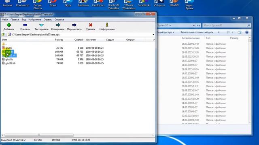Toggle the Explorer preview pane button
Viewport: 259px width, 145px height.
240,32
